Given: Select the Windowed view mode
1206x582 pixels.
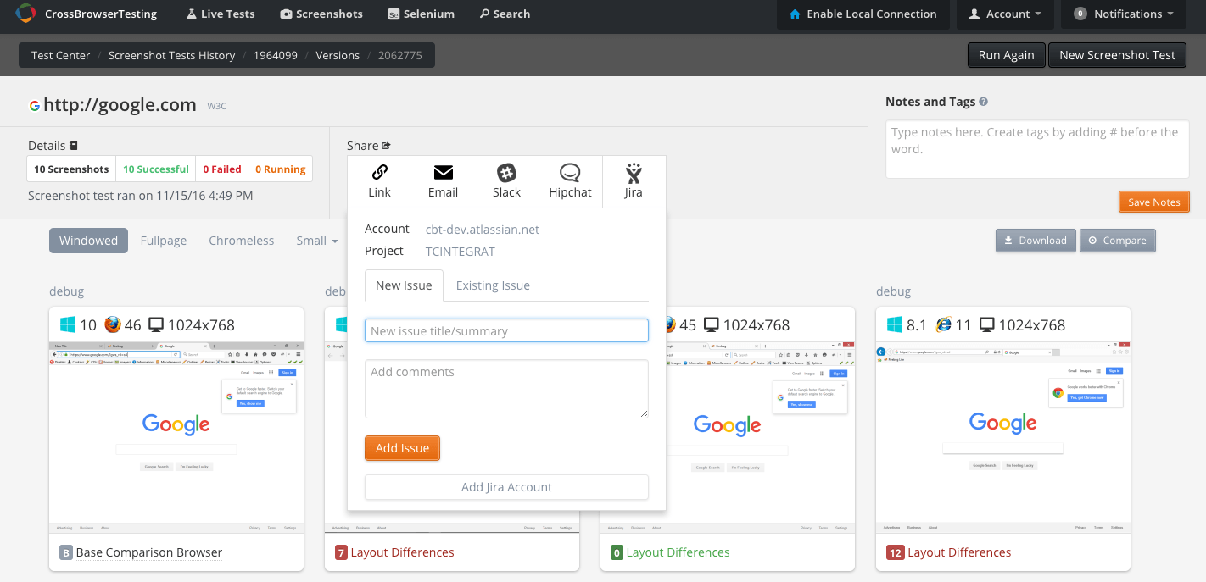Looking at the screenshot, I should coord(88,241).
